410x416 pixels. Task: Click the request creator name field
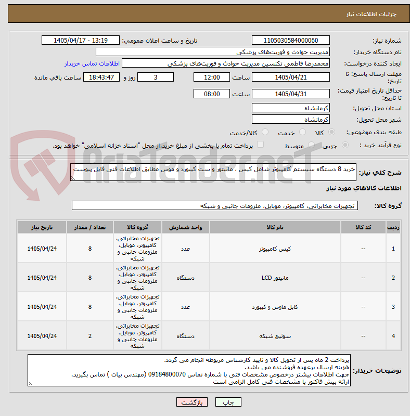click(225, 63)
